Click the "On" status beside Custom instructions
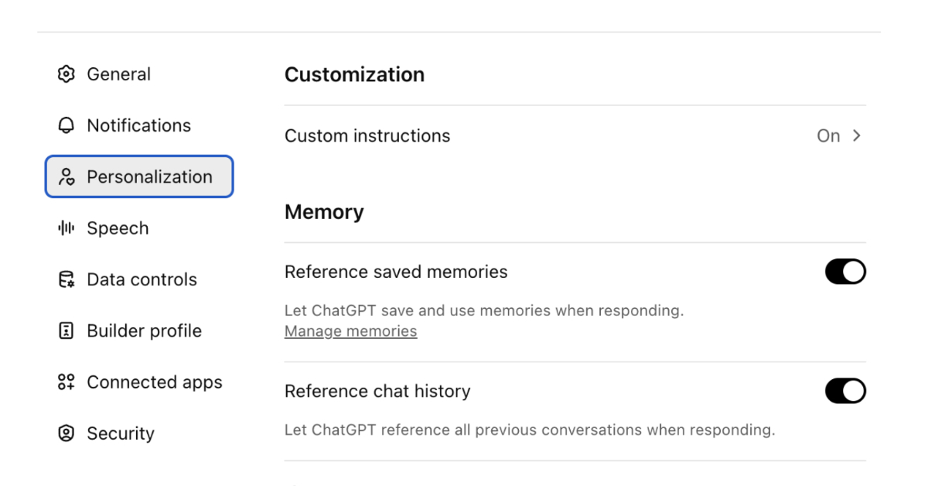 click(x=828, y=136)
